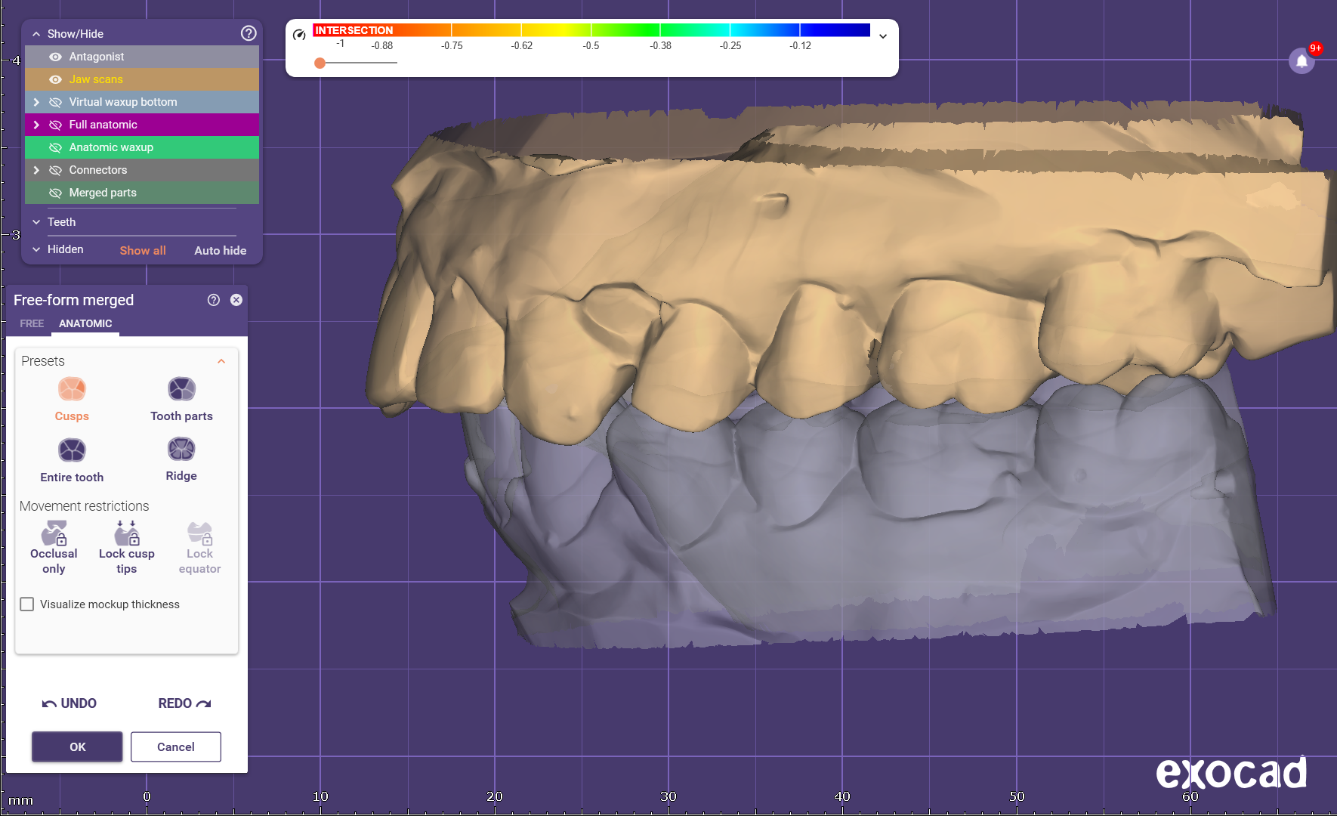Image resolution: width=1337 pixels, height=816 pixels.
Task: Activate Lock cusp tips restriction
Action: tap(126, 533)
